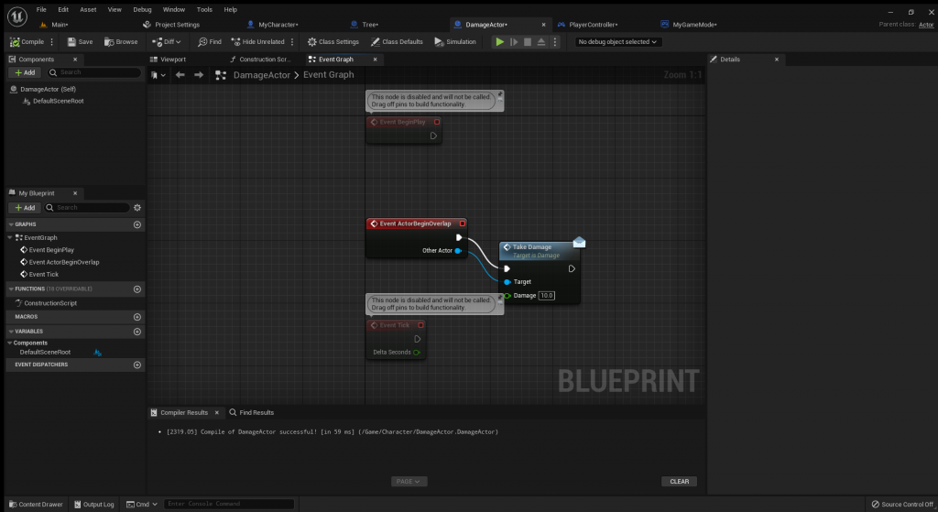
Task: Select Event Tick in My Blueprint list
Action: (44, 274)
